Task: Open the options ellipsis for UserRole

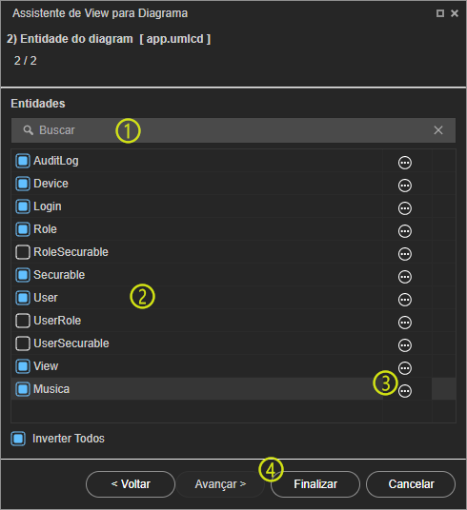Action: point(405,323)
